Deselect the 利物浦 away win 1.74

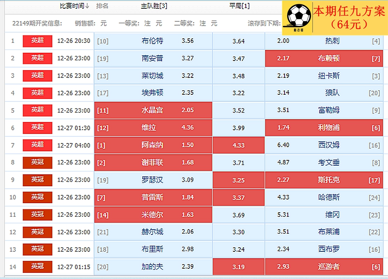(324, 128)
